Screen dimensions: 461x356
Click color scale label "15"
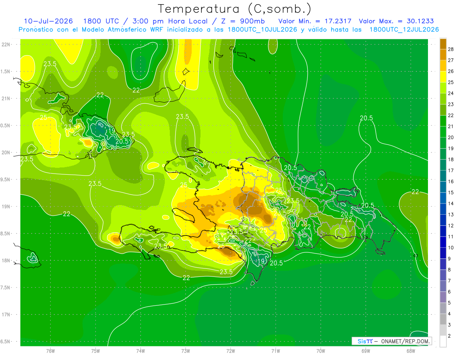pyautogui.click(x=451, y=192)
